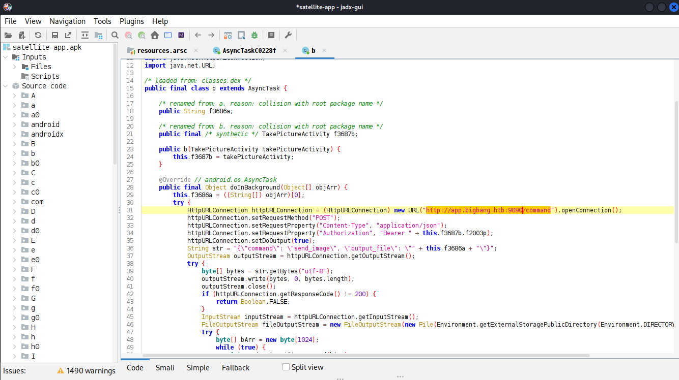Screen dimensions: 679x380
Task: Click the TakePictureActivity type on line 21
Action: pyautogui.click(x=296, y=134)
